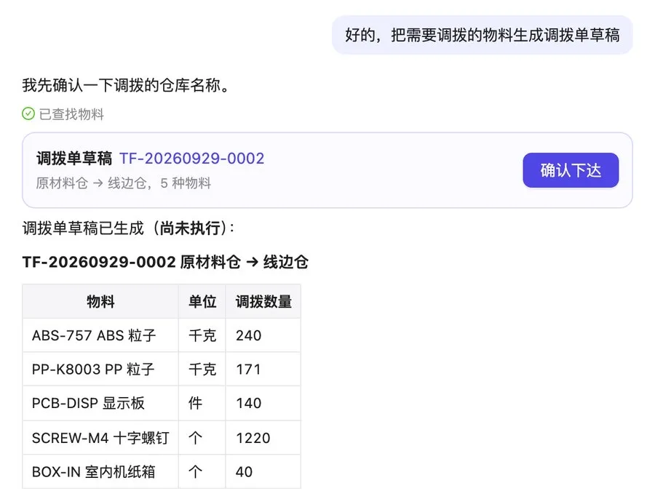Click the quantity value 140
The width and height of the screenshot is (655, 491).
[x=249, y=403]
